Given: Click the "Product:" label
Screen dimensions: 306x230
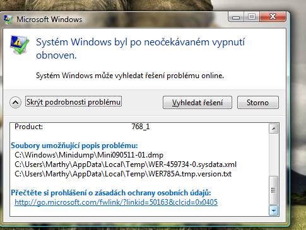Looking at the screenshot, I should 28,127.
